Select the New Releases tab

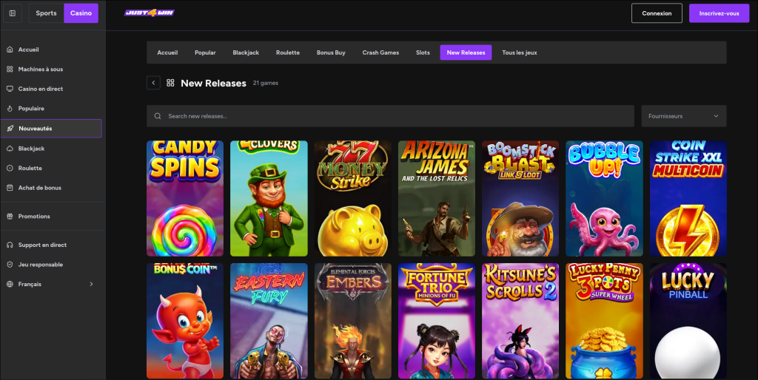pos(466,52)
